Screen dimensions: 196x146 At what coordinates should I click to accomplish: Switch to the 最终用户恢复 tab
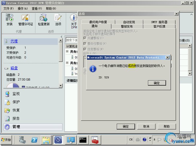coord(98,22)
